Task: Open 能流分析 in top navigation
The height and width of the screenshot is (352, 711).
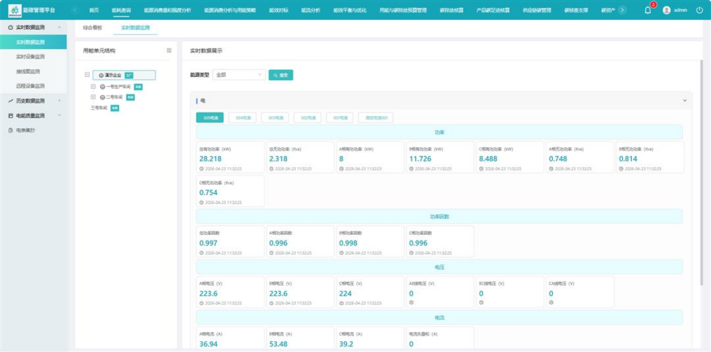Action: point(310,10)
